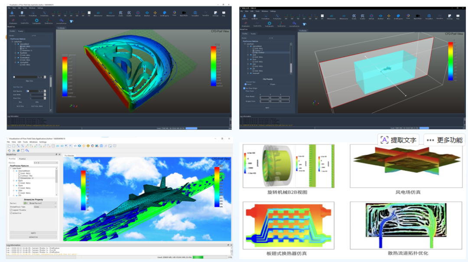Viewport: 468px width, 262px height.
Task: Open Circle combo box in bottom-left window
Action: pos(46,163)
